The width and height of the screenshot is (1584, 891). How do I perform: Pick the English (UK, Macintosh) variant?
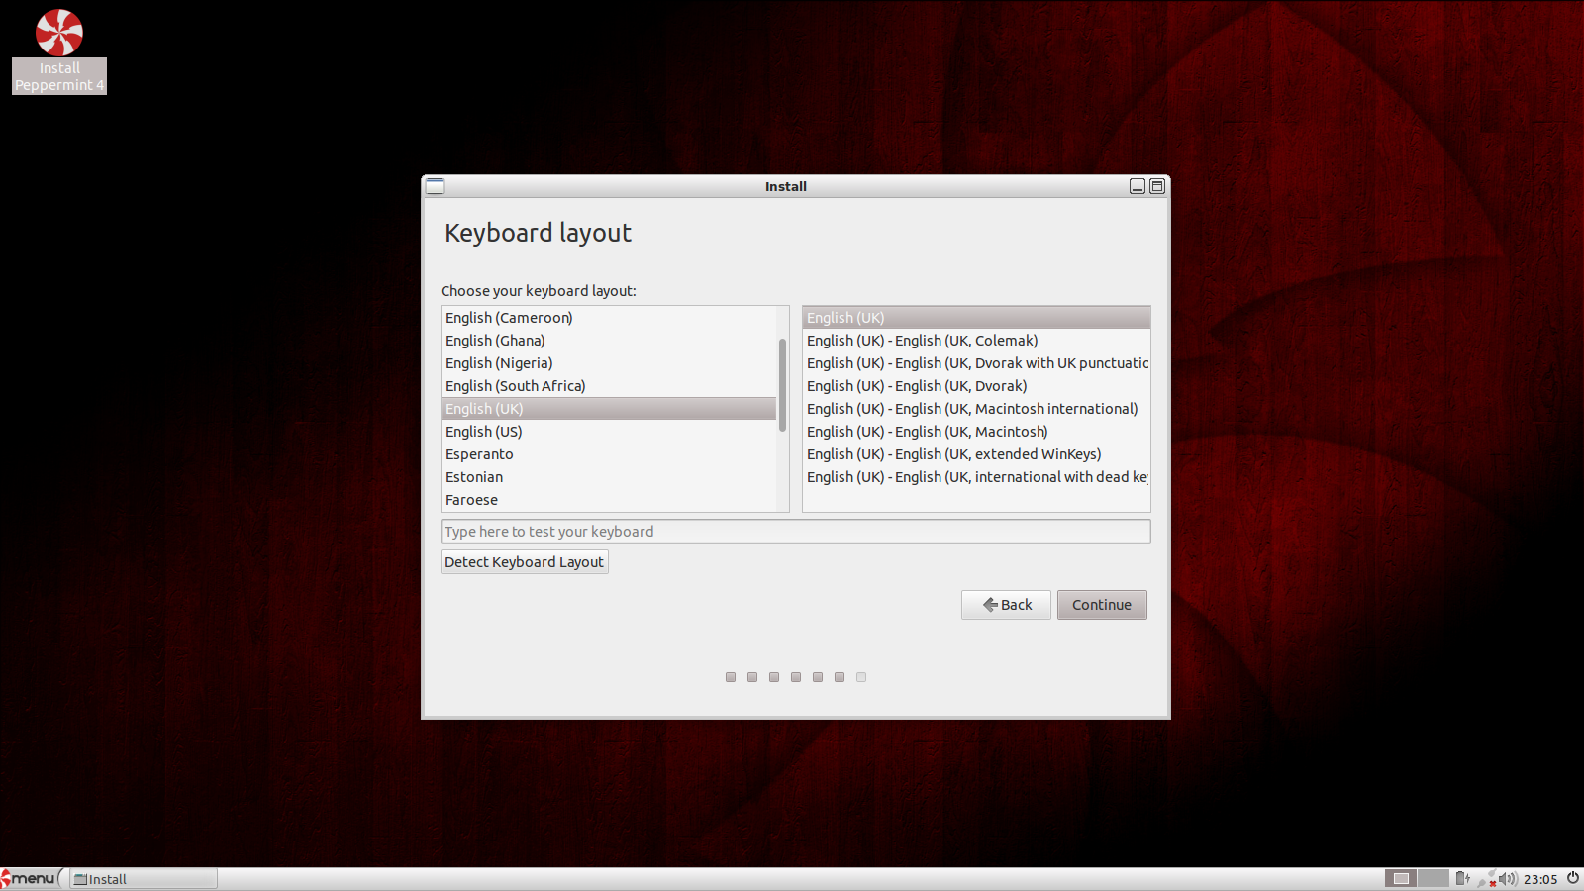pyautogui.click(x=927, y=432)
